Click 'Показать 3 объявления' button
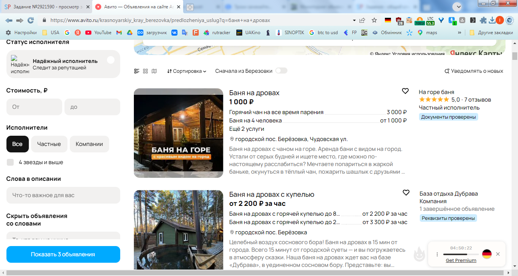Screen dimensions: 518x276 63,254
